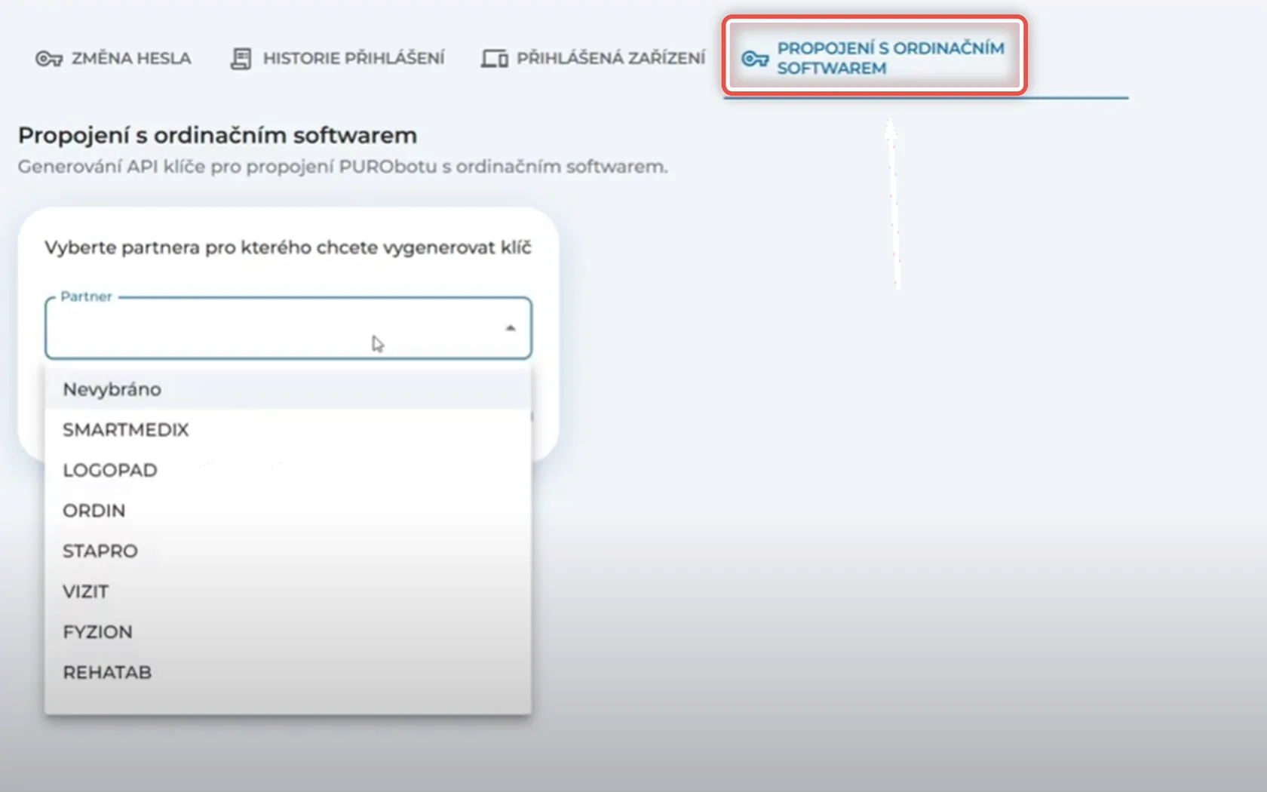Click the key icon beside Propojení s ordinačním
This screenshot has height=792, width=1267.
[x=755, y=58]
